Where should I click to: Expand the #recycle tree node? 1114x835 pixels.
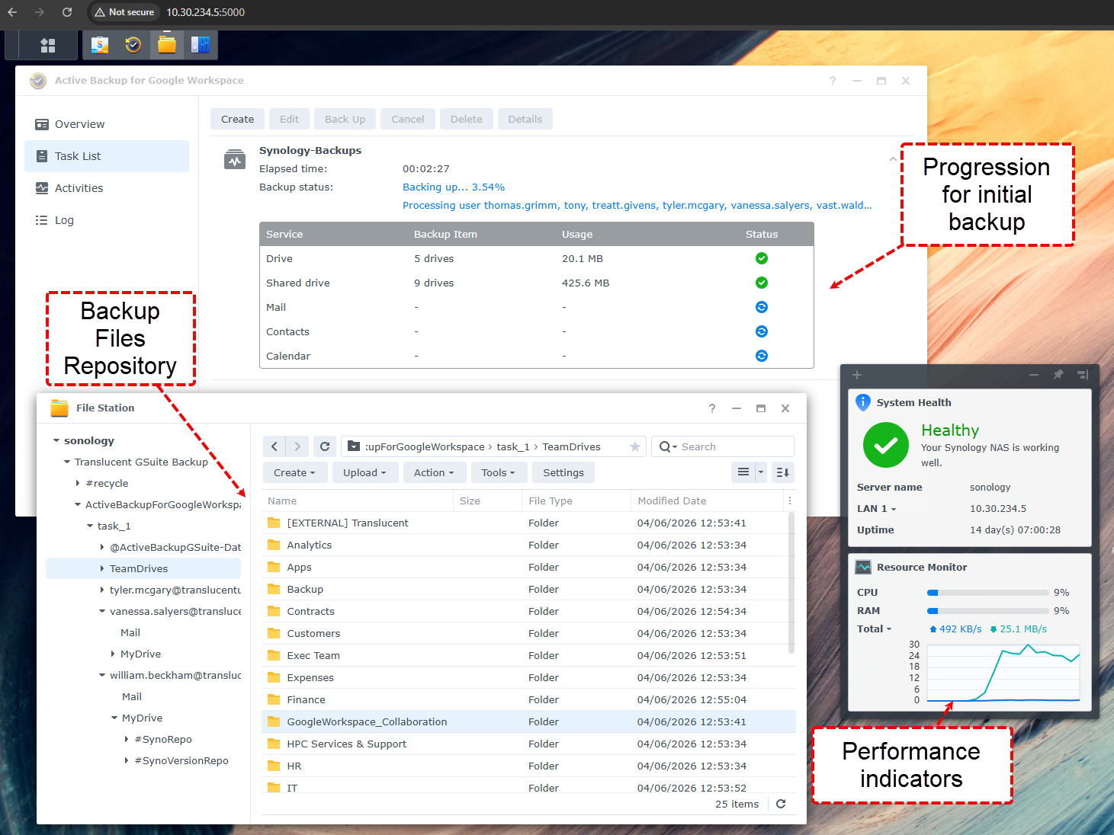coord(78,483)
